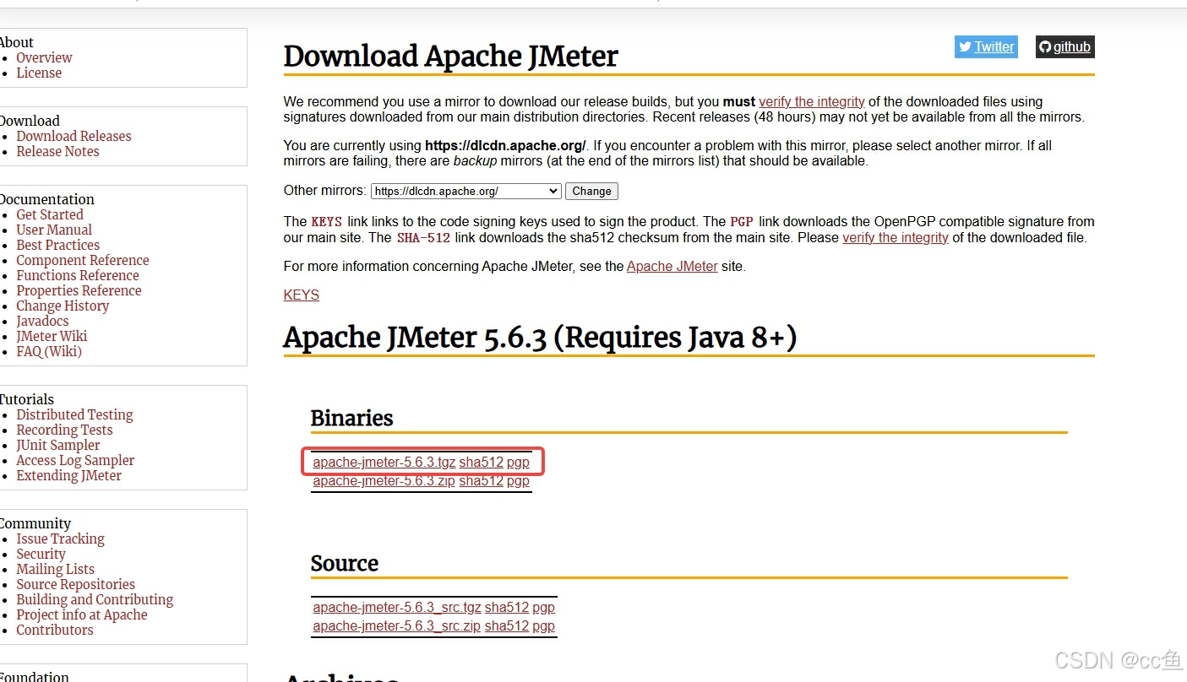Open Overview in the sidebar

(x=44, y=58)
